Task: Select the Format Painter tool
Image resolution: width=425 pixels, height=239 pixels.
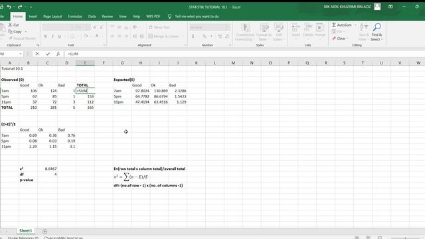Action: coord(22,39)
